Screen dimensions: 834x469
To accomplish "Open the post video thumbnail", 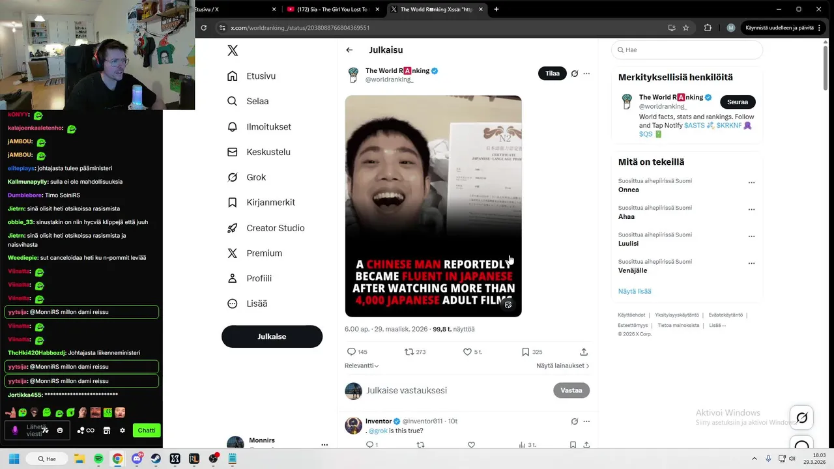I will (x=433, y=206).
